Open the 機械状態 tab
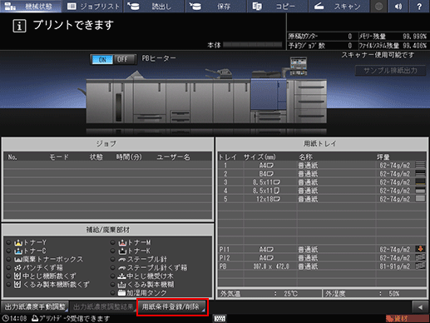 click(31, 6)
